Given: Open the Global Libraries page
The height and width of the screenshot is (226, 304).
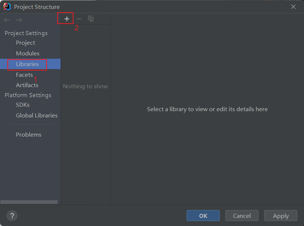Looking at the screenshot, I should click(x=37, y=115).
